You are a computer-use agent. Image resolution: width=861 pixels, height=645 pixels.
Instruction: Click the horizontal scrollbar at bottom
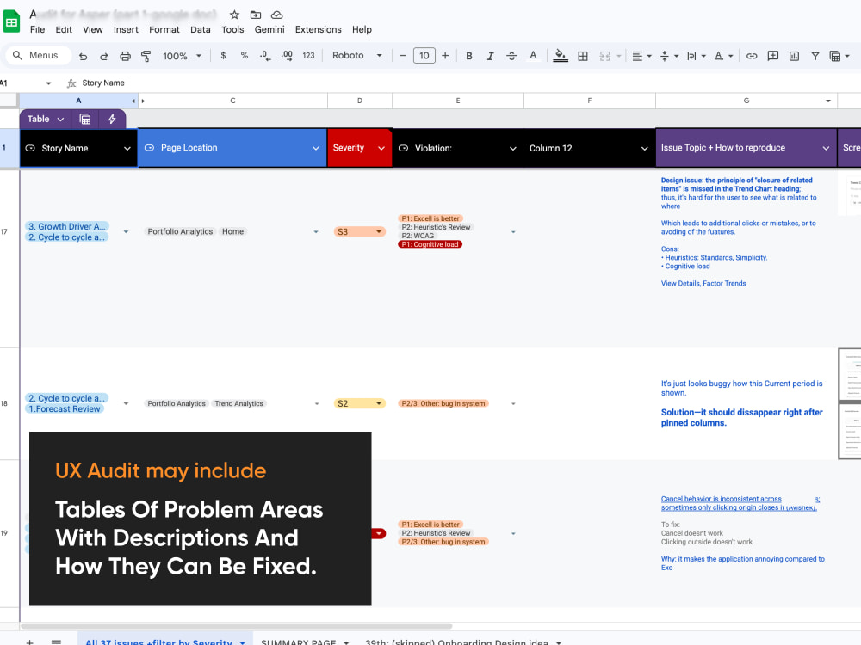click(x=236, y=626)
